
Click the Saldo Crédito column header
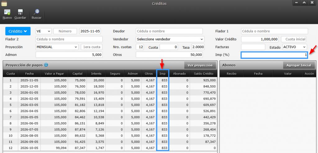[x=204, y=74]
